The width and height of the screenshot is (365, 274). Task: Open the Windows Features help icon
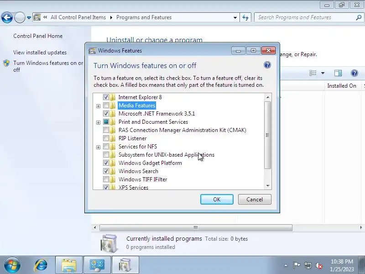267,65
